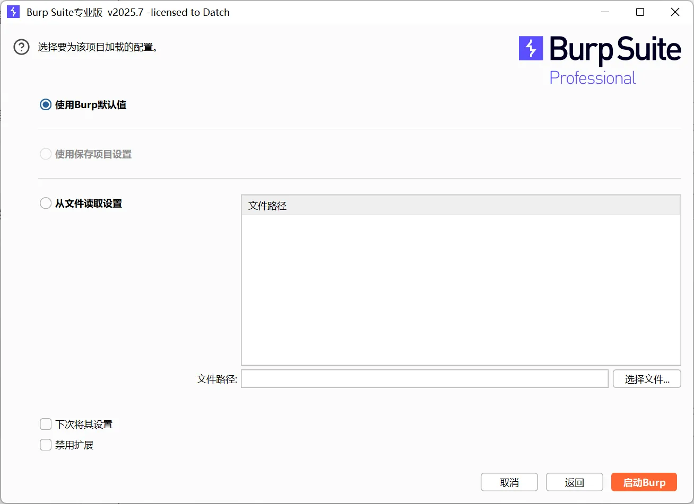
Task: Click the question mark help icon
Action: 21,47
